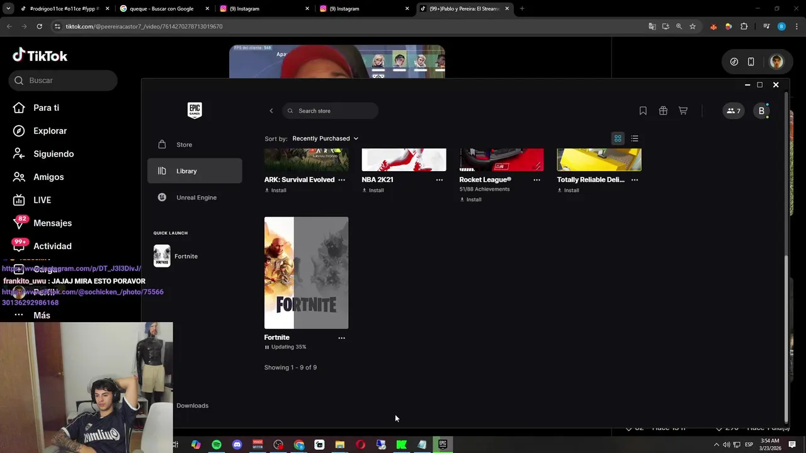
Task: Open friends list showing 7 online
Action: [734, 111]
